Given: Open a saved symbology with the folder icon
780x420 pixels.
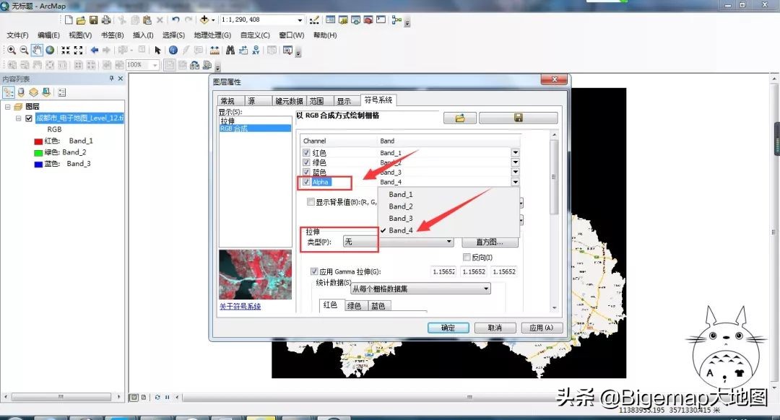Looking at the screenshot, I should [460, 118].
